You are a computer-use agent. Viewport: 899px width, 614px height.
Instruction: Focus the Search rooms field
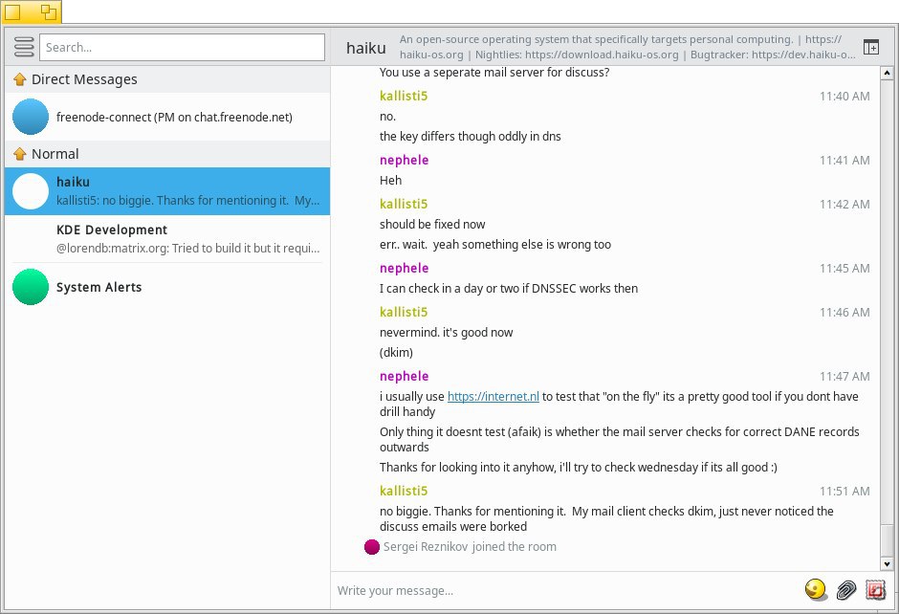click(x=182, y=47)
